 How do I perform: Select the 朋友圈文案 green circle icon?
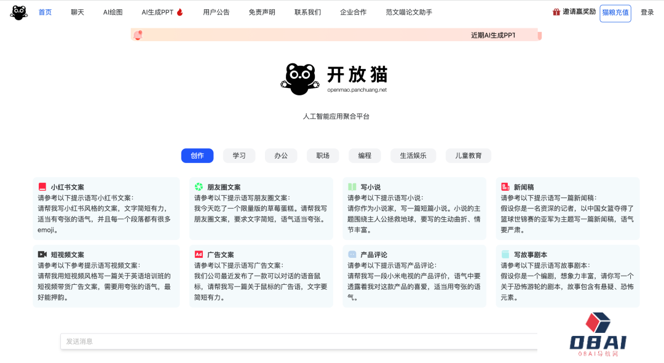click(x=198, y=186)
